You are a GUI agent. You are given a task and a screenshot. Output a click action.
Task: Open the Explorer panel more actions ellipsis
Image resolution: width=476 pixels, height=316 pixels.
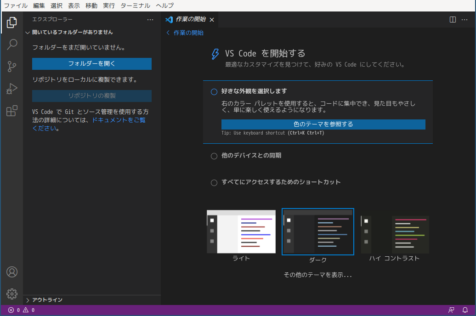[150, 20]
